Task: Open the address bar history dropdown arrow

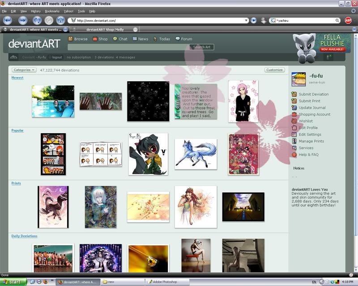Action: (246, 21)
